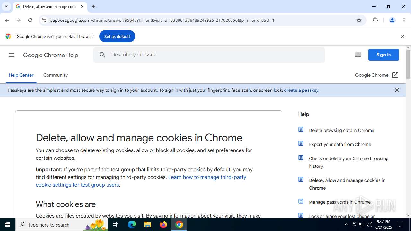Click page scrollbar down arrow
The image size is (411, 231).
click(x=408, y=215)
